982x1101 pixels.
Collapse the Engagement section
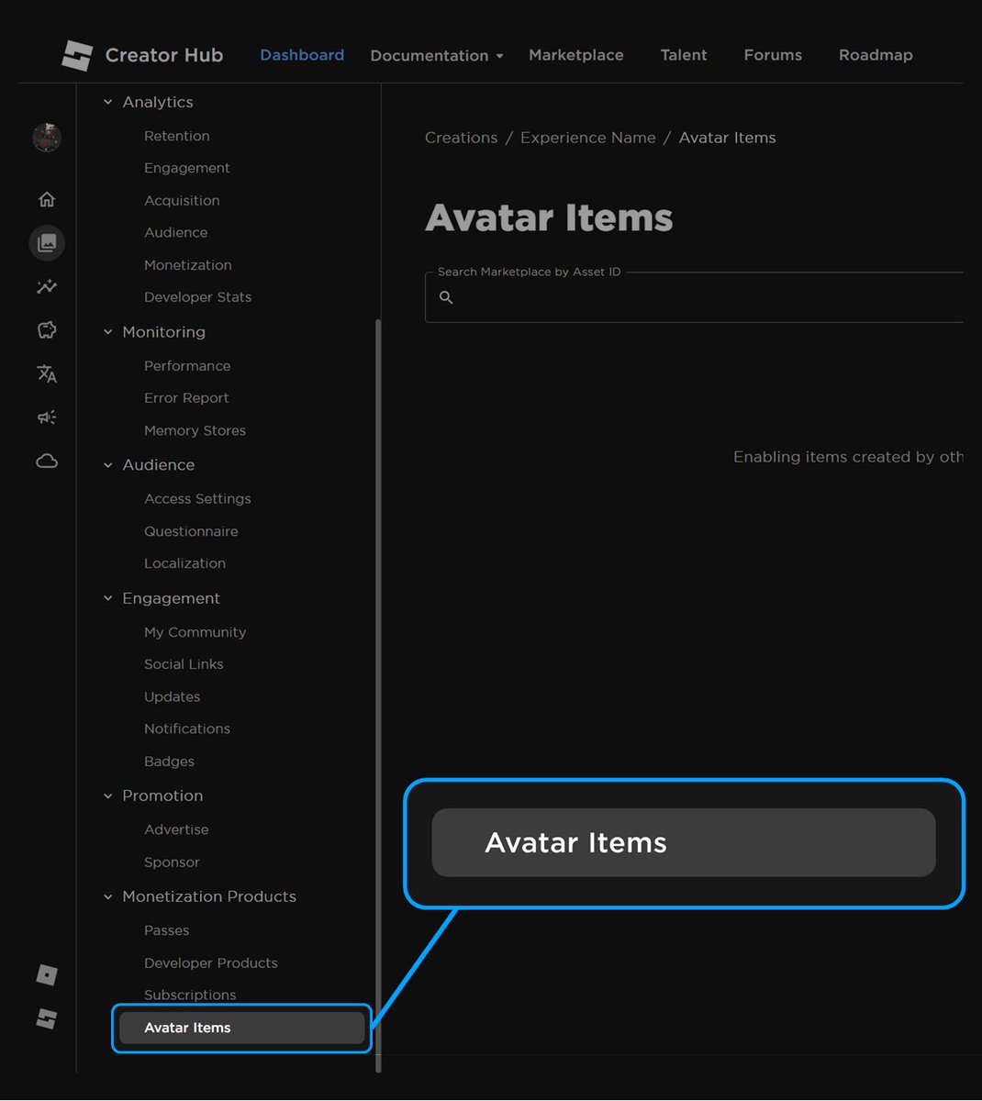(108, 598)
